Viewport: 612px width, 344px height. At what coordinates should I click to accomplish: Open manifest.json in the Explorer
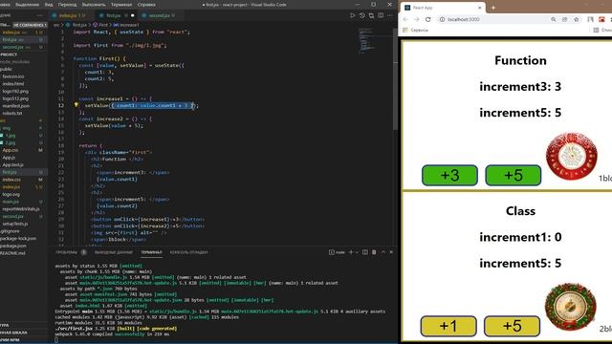click(16, 106)
